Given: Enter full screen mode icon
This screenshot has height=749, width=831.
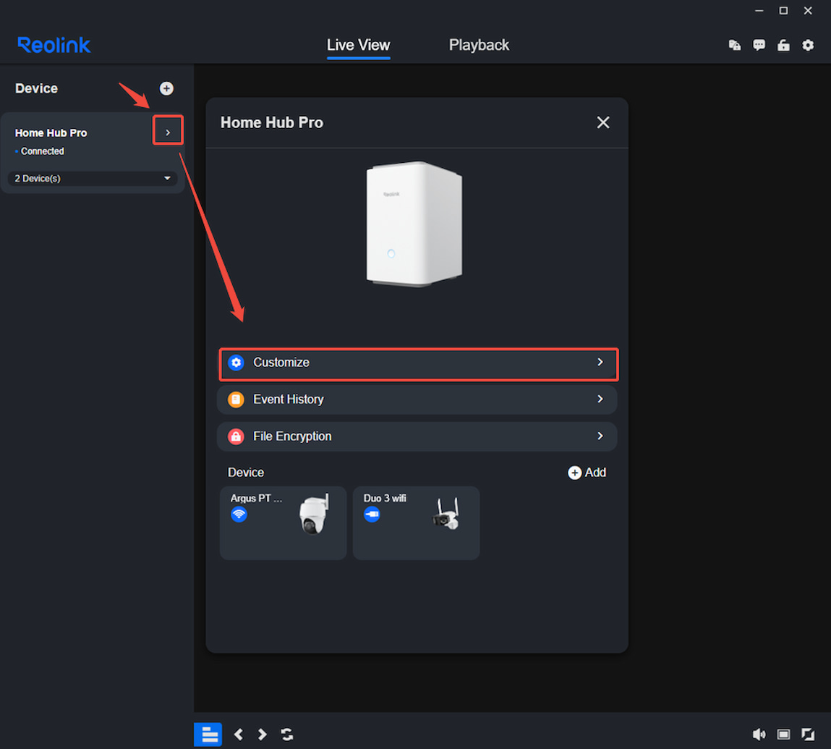Looking at the screenshot, I should [808, 735].
